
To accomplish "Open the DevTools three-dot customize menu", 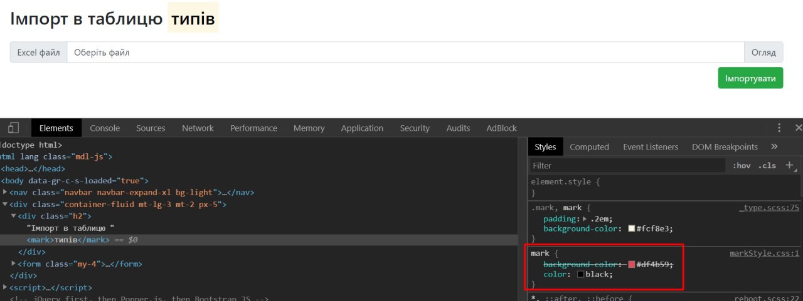I will coord(779,128).
